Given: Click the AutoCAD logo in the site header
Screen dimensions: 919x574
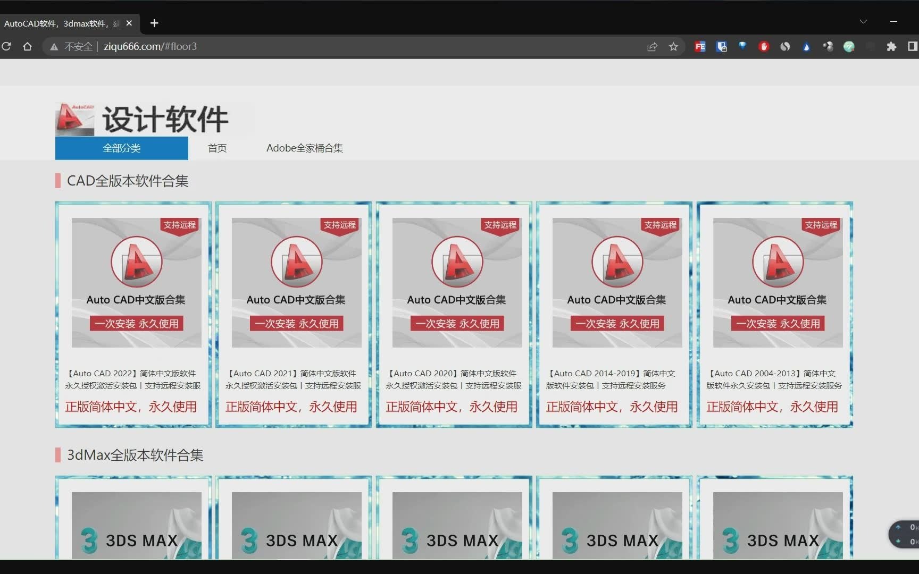Looking at the screenshot, I should [x=73, y=118].
